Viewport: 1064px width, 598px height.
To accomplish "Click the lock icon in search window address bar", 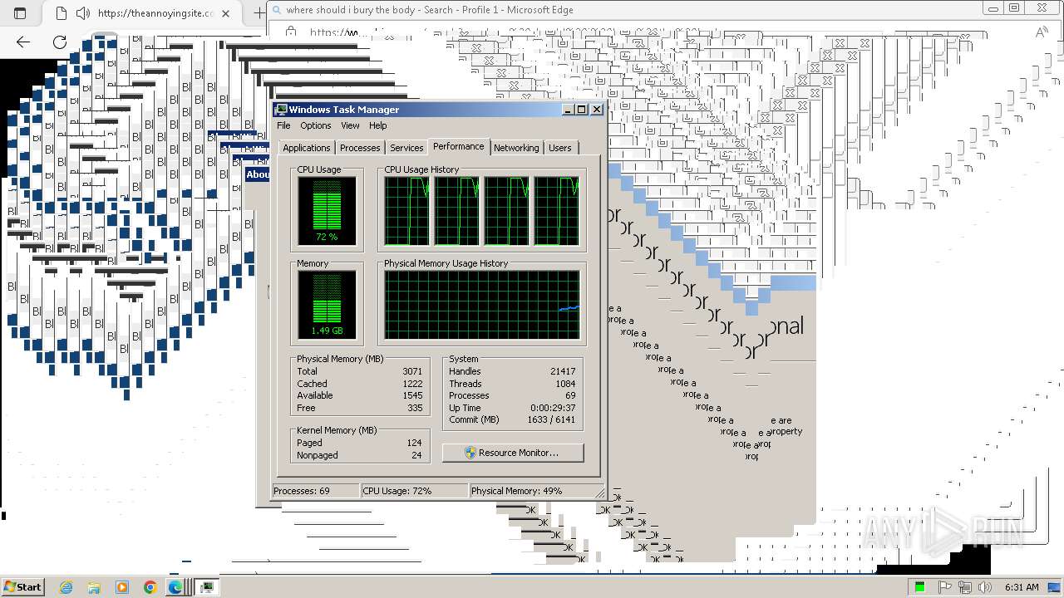I will pos(291,32).
